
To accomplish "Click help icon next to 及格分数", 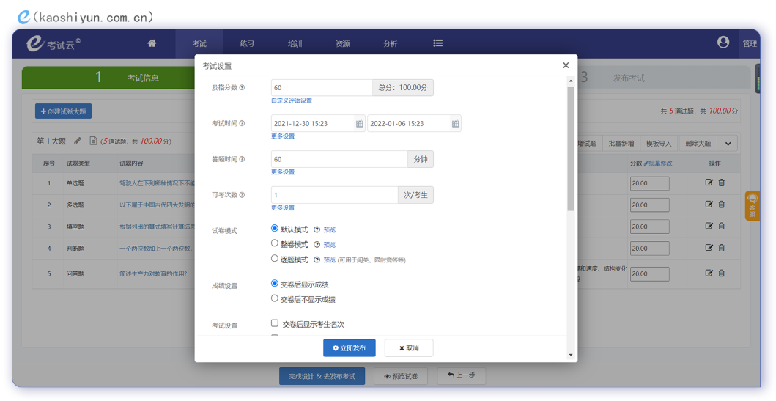I will click(x=242, y=88).
